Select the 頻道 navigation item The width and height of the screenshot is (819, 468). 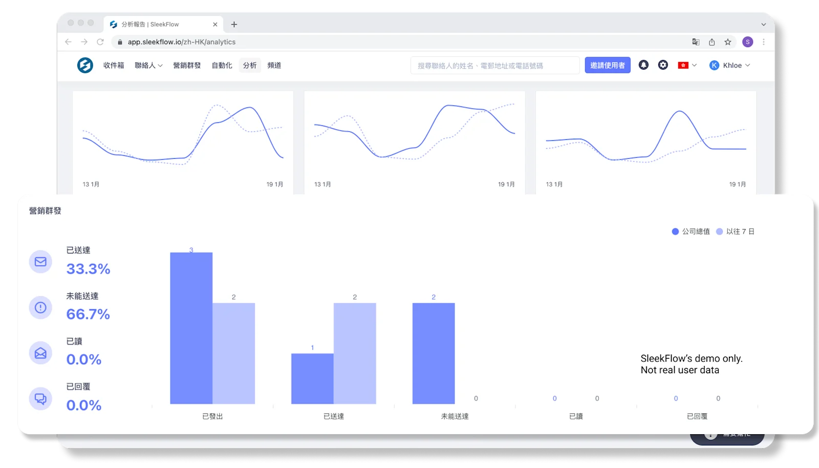pyautogui.click(x=274, y=65)
